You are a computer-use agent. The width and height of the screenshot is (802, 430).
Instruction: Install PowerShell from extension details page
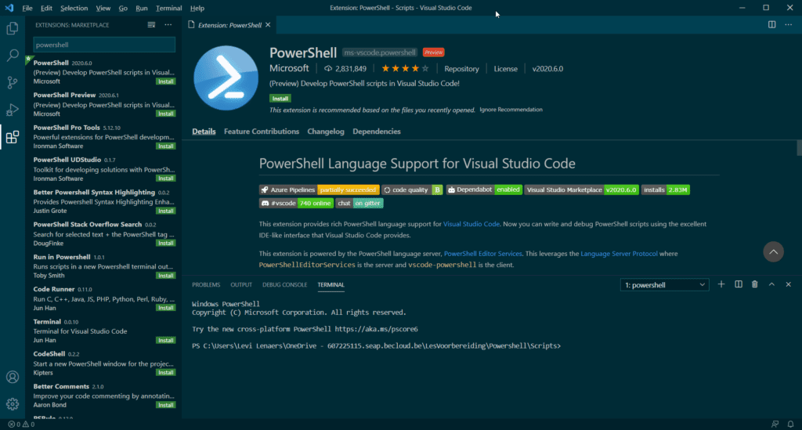280,98
